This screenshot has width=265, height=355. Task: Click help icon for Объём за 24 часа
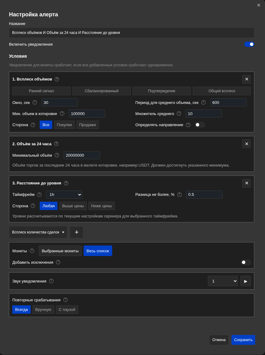click(x=56, y=144)
